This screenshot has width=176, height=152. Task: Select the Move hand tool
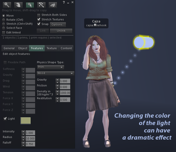tap(18, 5)
